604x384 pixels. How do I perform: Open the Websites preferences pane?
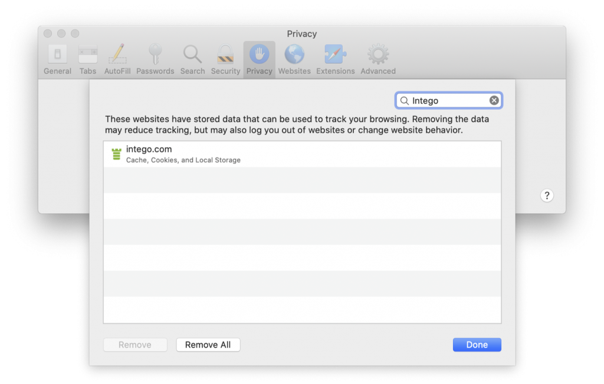(294, 58)
